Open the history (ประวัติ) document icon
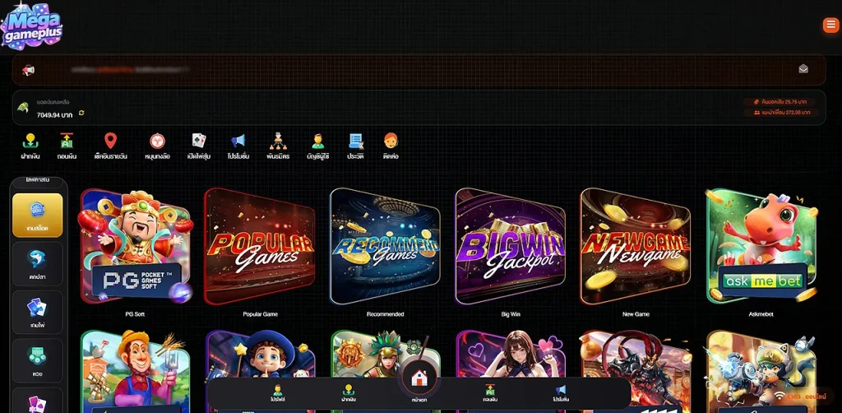Viewport: 842px width, 413px height. (355, 143)
